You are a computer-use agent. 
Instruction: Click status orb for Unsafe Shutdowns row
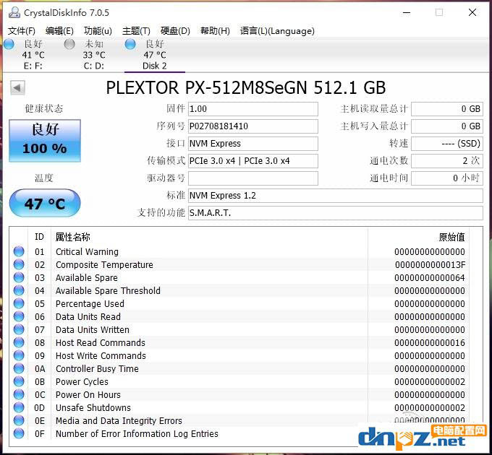pyautogui.click(x=19, y=407)
